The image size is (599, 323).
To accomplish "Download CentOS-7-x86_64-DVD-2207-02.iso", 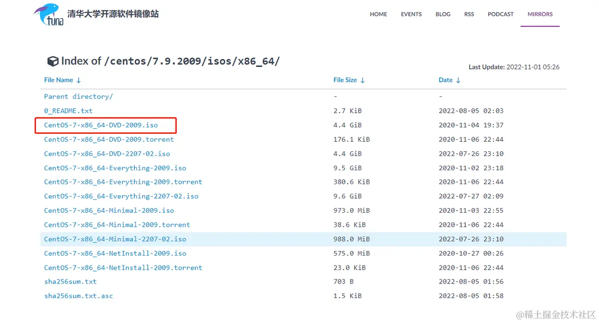I will click(107, 154).
